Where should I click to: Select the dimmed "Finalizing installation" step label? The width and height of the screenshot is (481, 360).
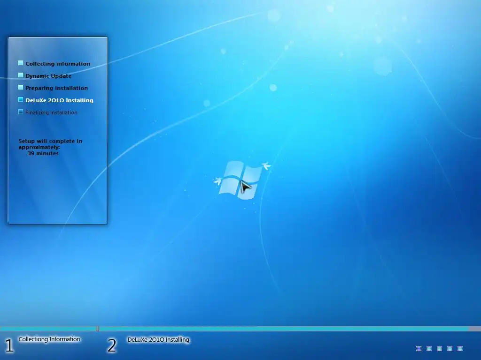(x=51, y=112)
